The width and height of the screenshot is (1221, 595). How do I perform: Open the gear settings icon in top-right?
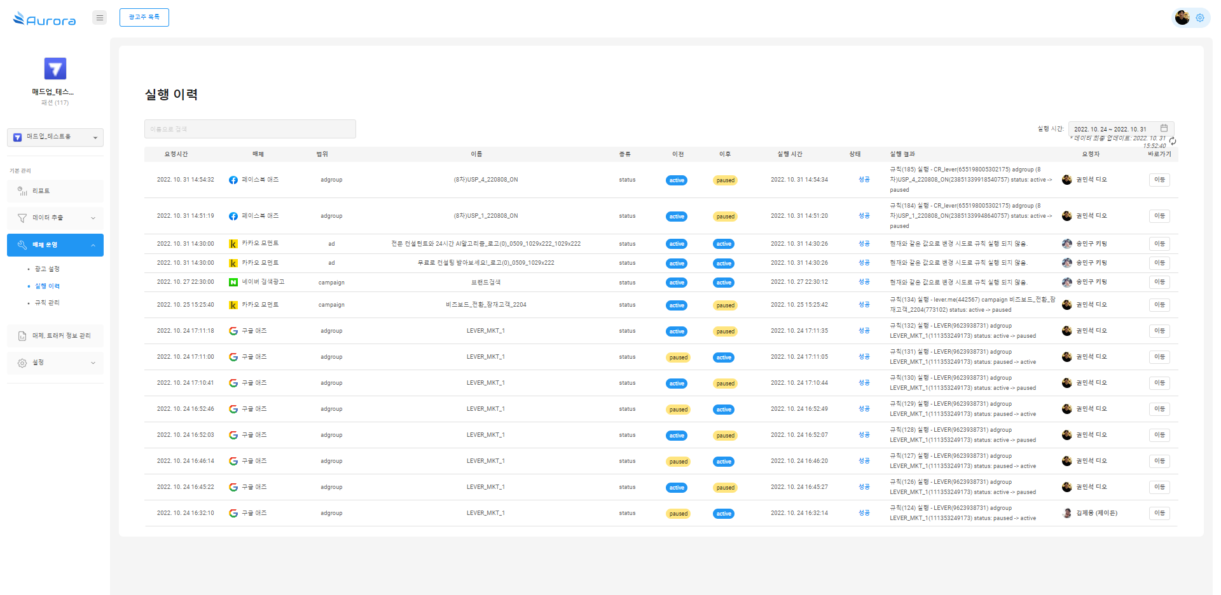pyautogui.click(x=1200, y=18)
